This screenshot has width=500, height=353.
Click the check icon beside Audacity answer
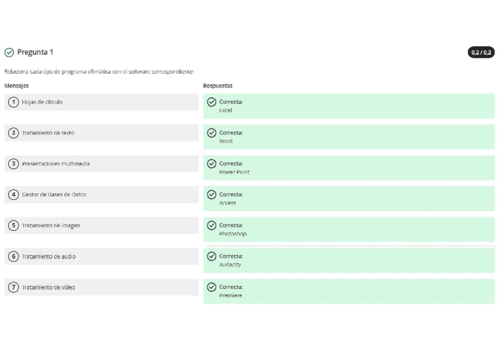[212, 256]
